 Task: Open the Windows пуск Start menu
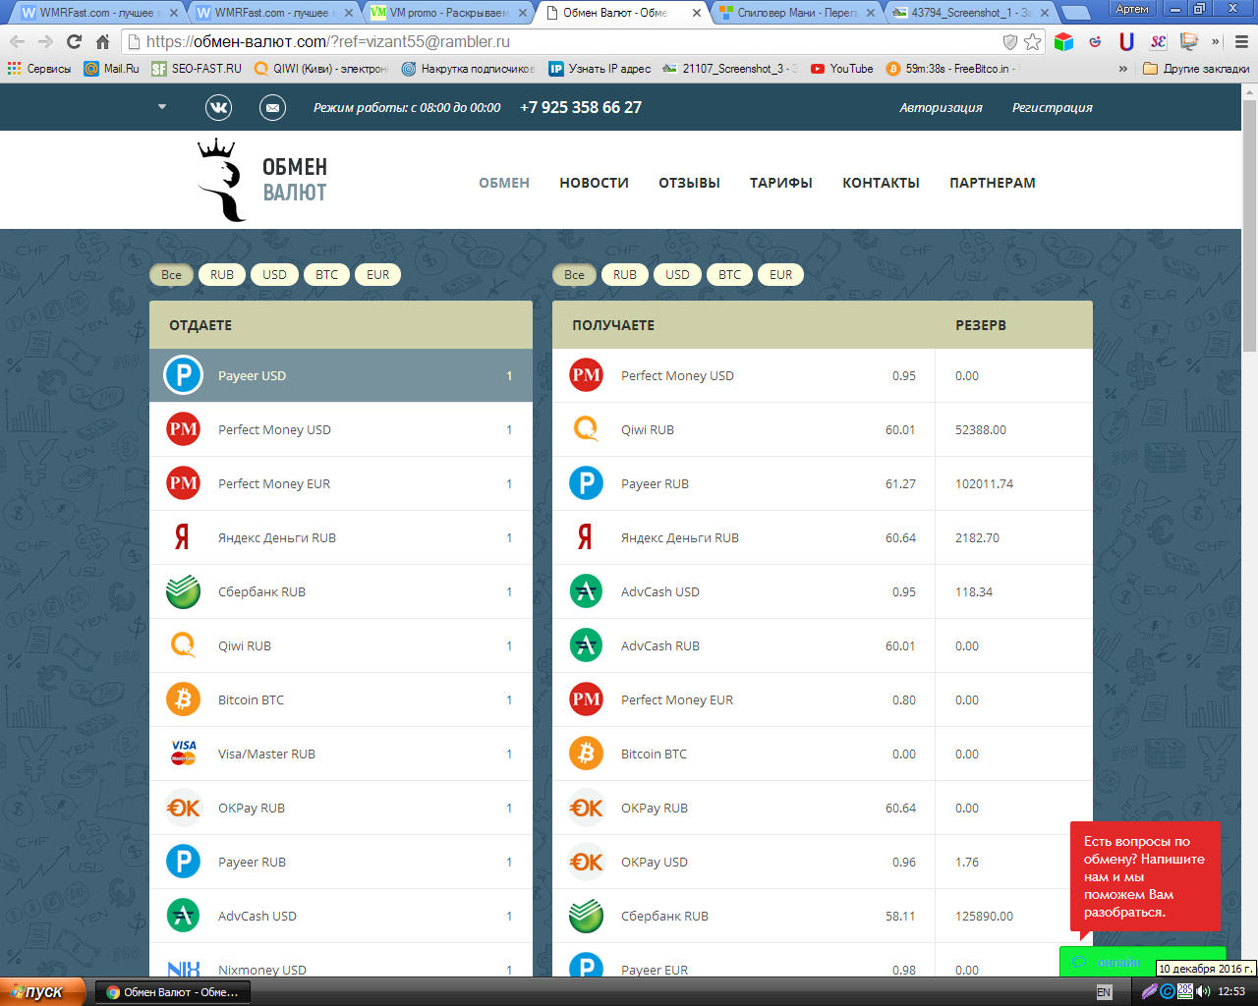click(x=43, y=992)
